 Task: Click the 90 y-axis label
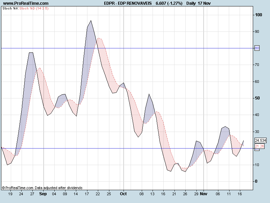click(x=257, y=31)
